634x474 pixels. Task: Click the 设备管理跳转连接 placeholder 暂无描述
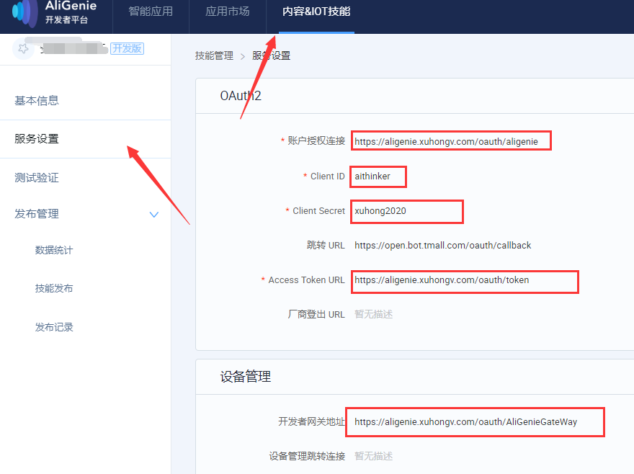pyautogui.click(x=374, y=456)
